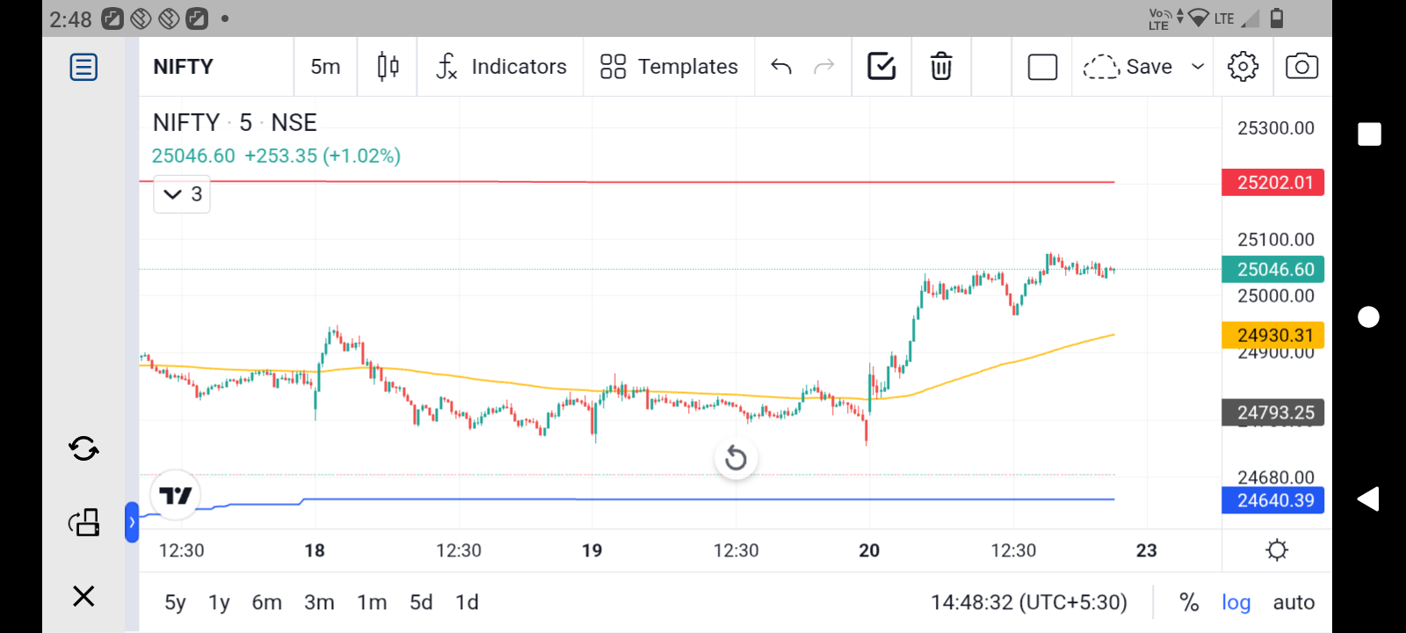Tap the Android recent apps square button
This screenshot has height=633, width=1406.
click(x=1369, y=134)
